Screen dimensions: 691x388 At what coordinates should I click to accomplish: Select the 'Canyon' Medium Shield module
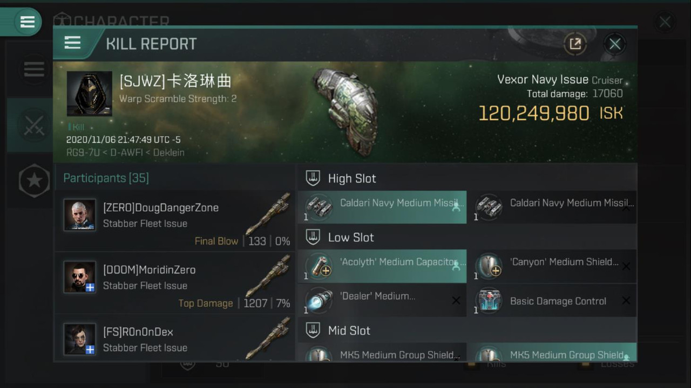tap(552, 266)
